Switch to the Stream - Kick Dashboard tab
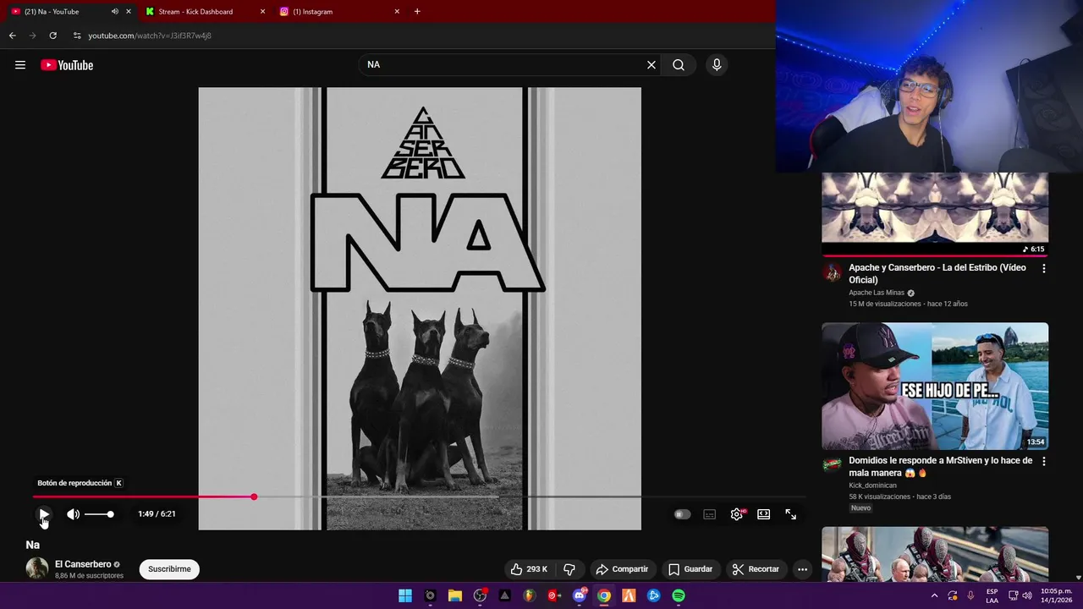Image resolution: width=1083 pixels, height=609 pixels. tap(203, 12)
